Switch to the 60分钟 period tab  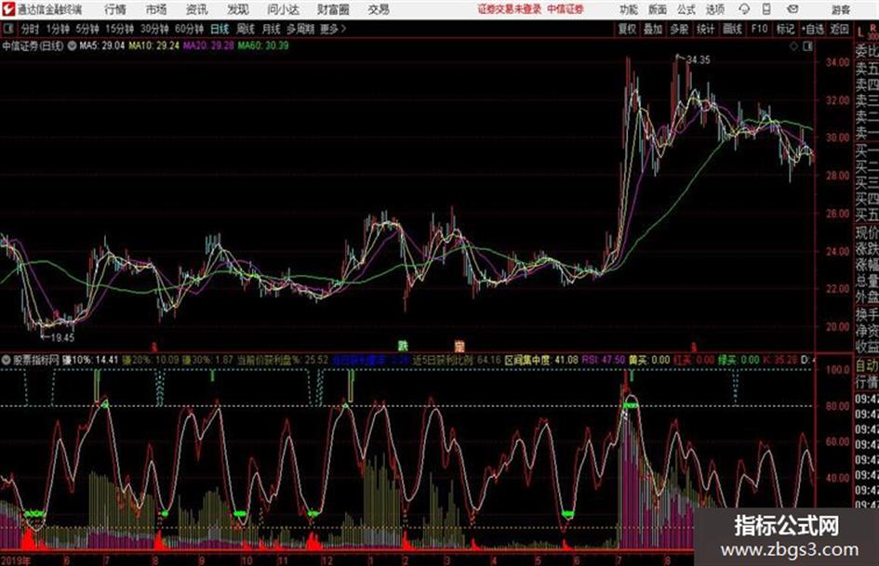point(190,29)
